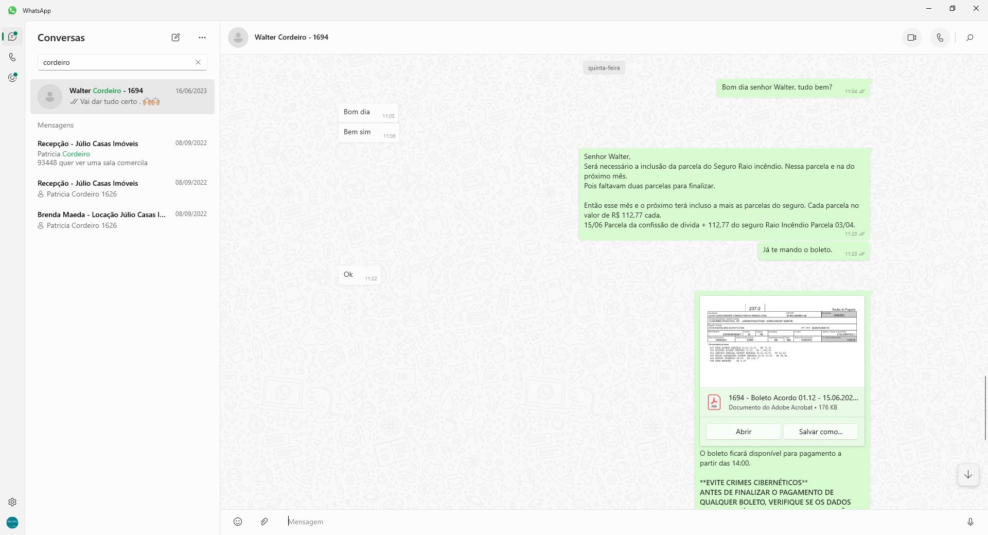
Task: Open profile avatar at sidebar bottom
Action: (12, 522)
